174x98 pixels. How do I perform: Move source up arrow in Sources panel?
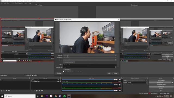click(x=40, y=91)
